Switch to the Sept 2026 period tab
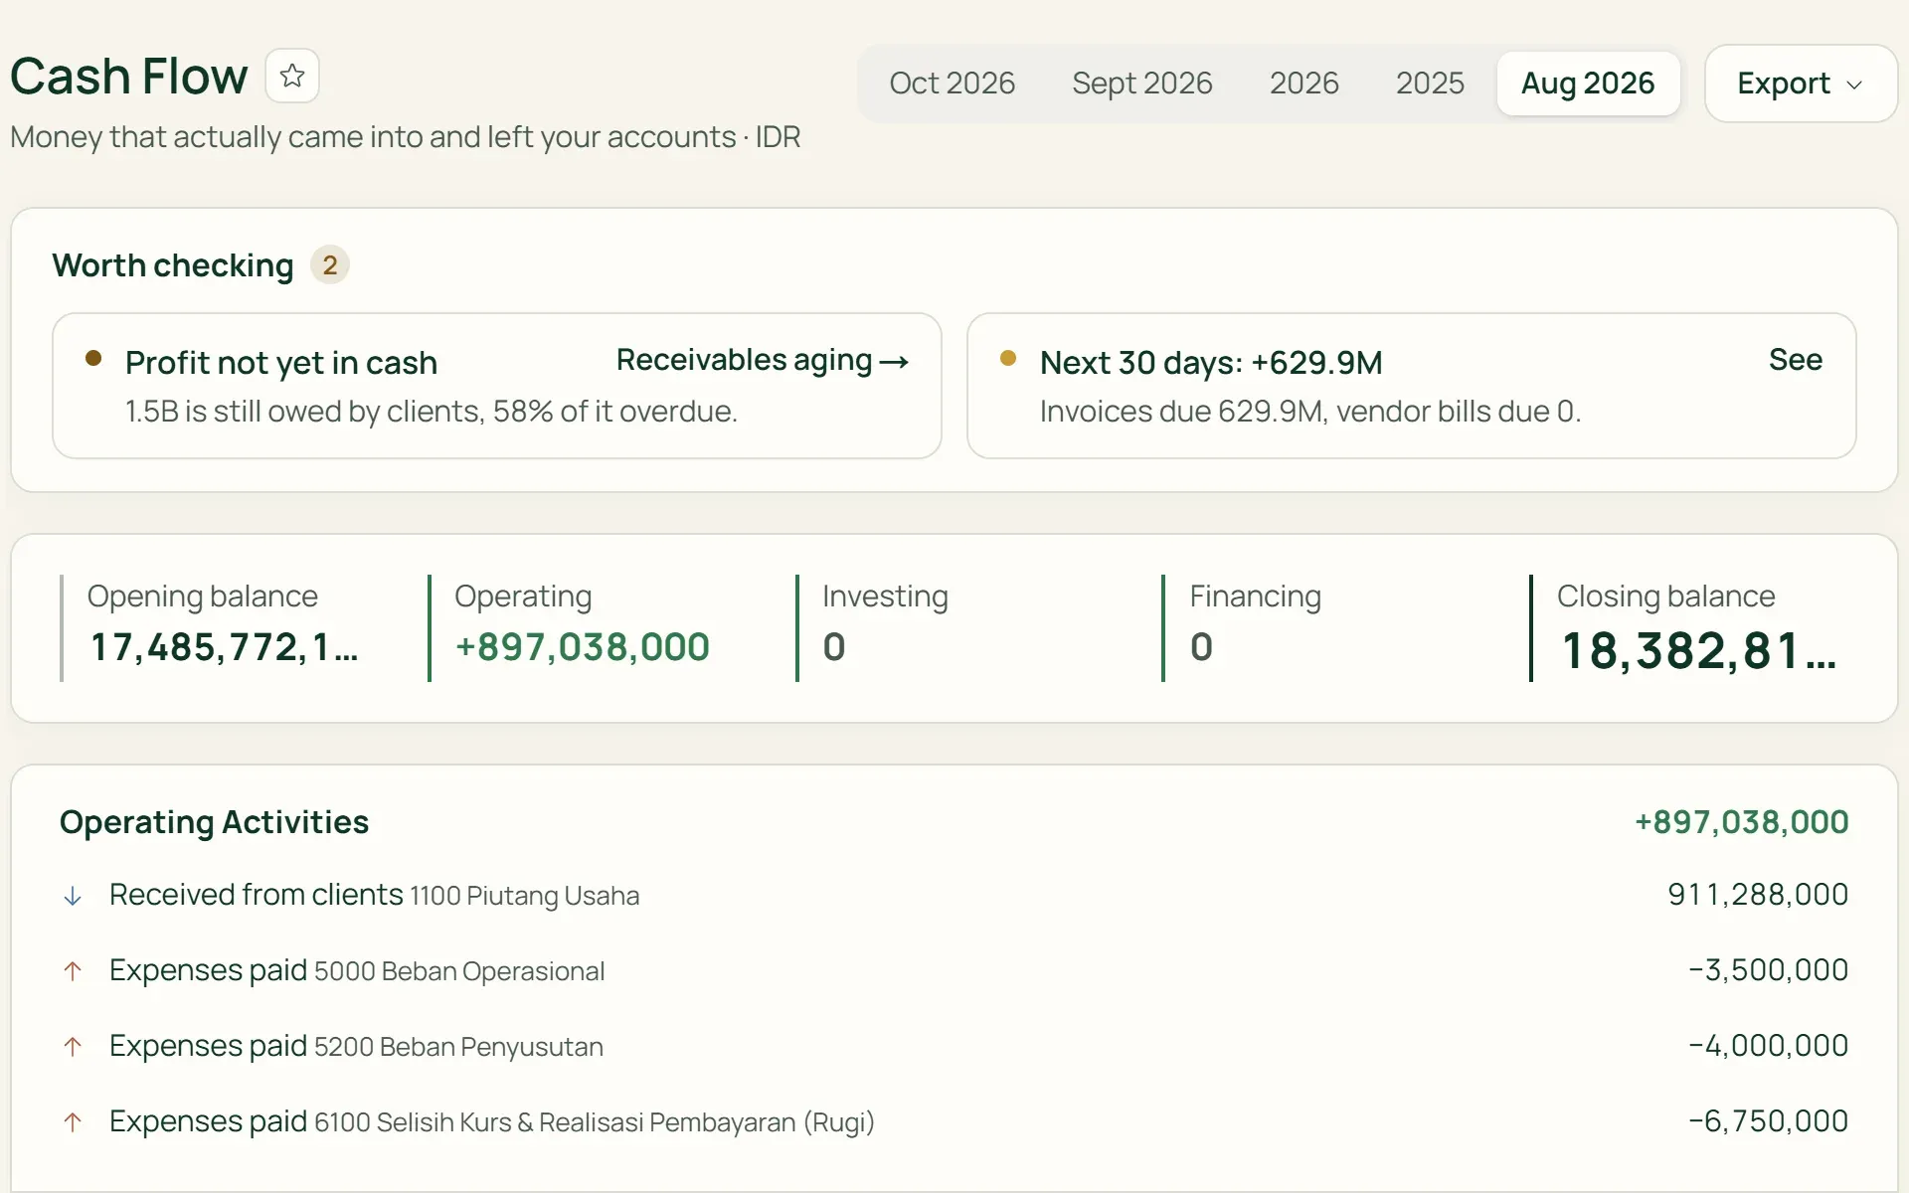The width and height of the screenshot is (1909, 1193). (x=1141, y=84)
